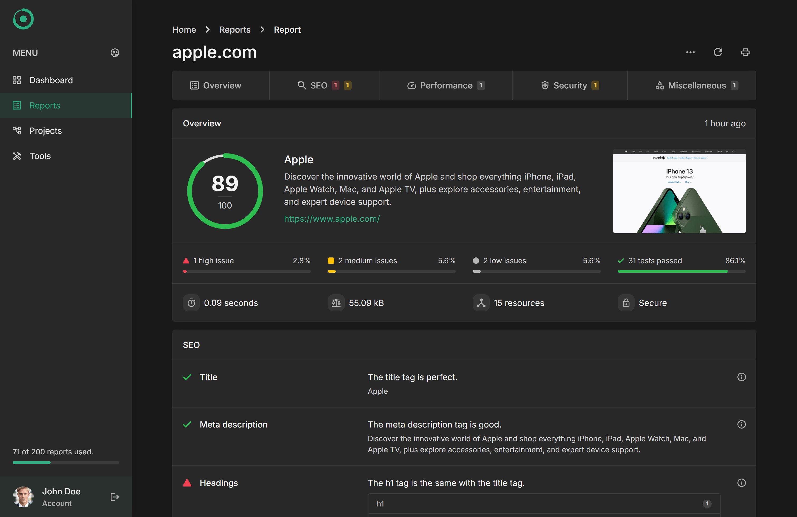Viewport: 797px width, 517px height.
Task: Toggle the theme icon next to MENU
Action: 115,53
